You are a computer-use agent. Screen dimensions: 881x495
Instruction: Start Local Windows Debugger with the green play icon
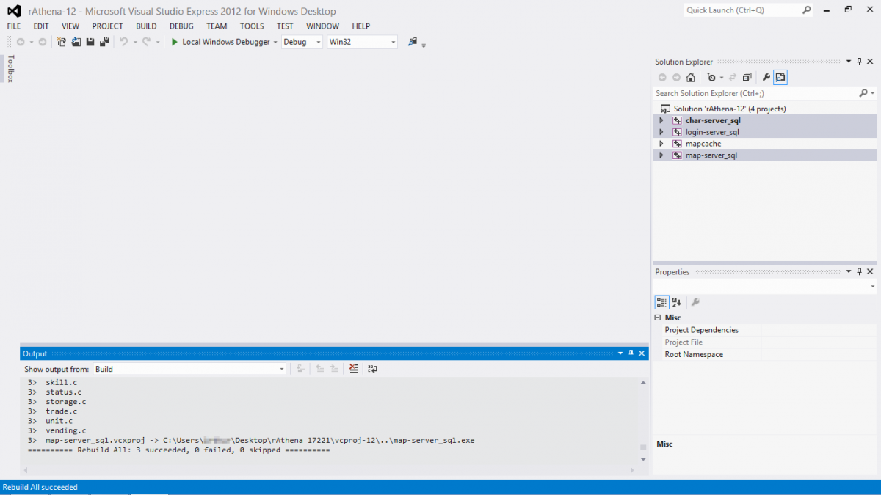(x=175, y=42)
